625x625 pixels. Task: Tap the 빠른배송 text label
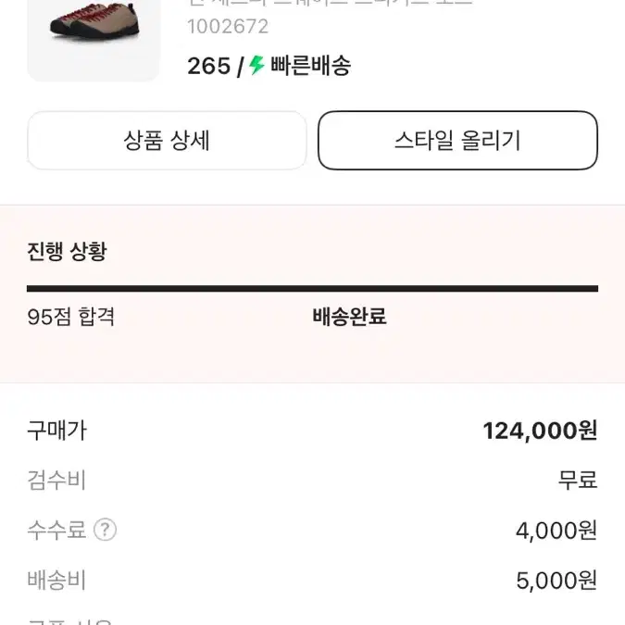pyautogui.click(x=311, y=66)
